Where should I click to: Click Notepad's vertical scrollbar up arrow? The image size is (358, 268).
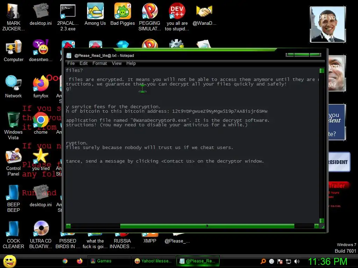322,70
